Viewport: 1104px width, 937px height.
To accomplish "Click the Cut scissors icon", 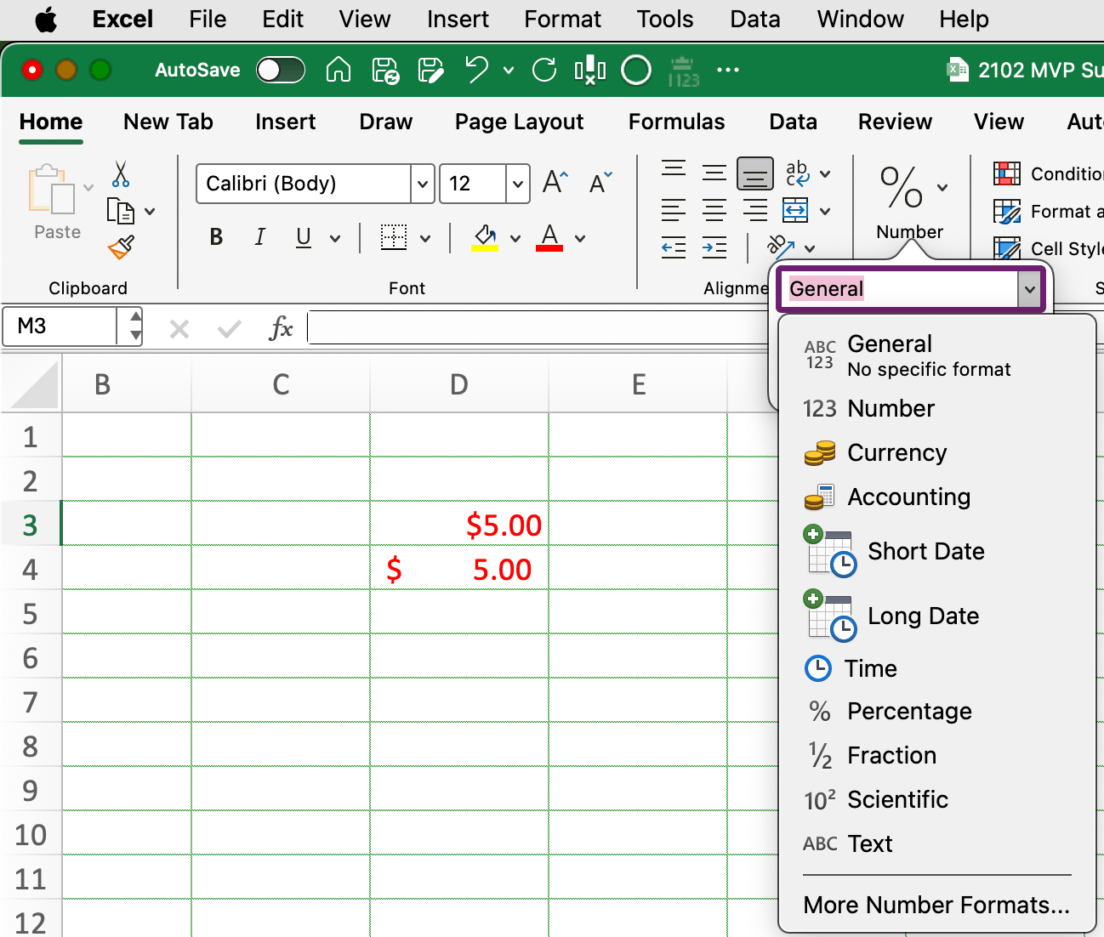I will point(121,174).
